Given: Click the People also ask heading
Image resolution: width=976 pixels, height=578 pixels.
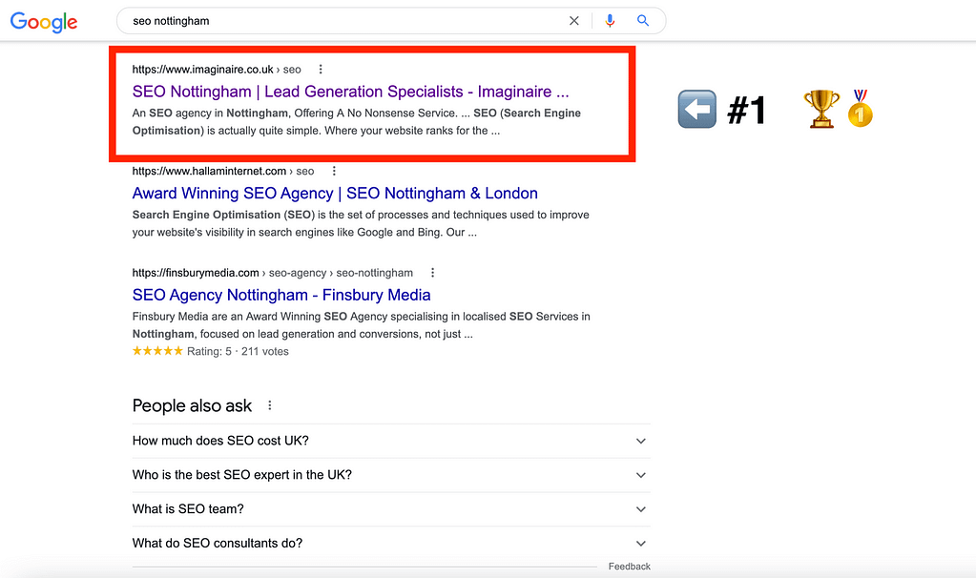Looking at the screenshot, I should tap(192, 405).
